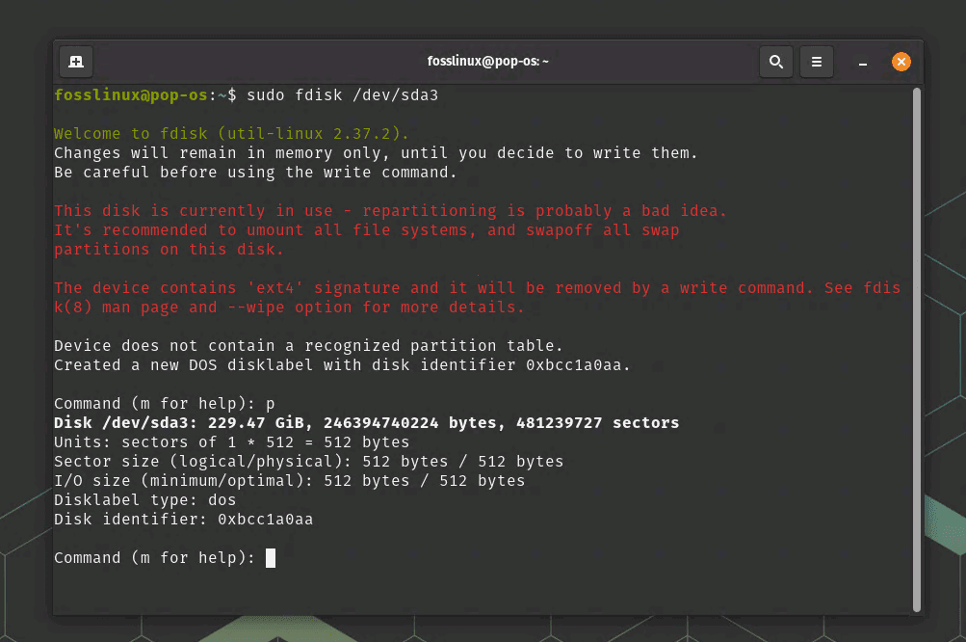
Task: Click the Sector size output line
Action: coord(308,461)
